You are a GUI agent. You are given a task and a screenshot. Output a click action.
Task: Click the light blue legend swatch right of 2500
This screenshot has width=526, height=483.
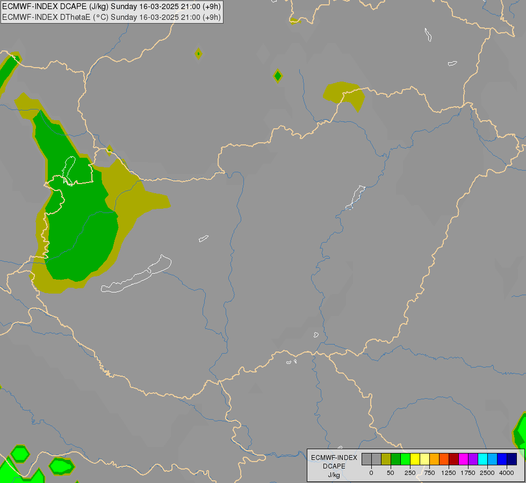click(x=493, y=459)
